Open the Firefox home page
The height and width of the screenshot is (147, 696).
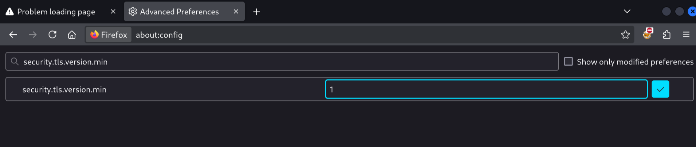tap(72, 35)
